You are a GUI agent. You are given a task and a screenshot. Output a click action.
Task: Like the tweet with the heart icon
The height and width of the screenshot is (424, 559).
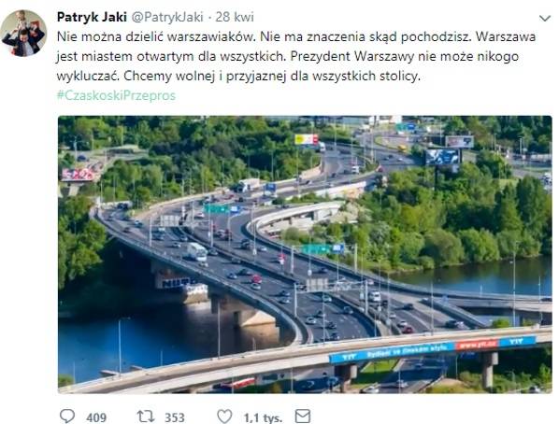[x=224, y=417]
